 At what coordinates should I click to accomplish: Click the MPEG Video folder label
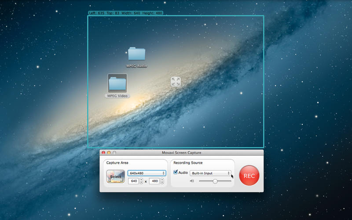tap(117, 95)
